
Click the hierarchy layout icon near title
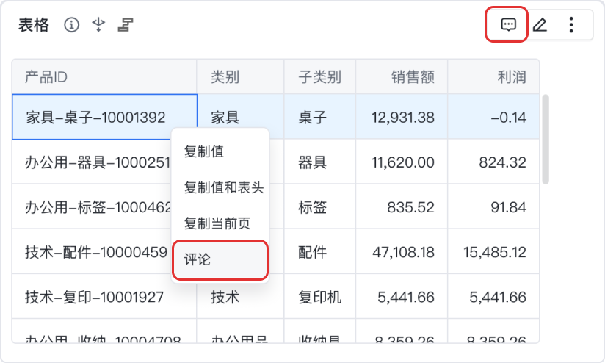(126, 26)
